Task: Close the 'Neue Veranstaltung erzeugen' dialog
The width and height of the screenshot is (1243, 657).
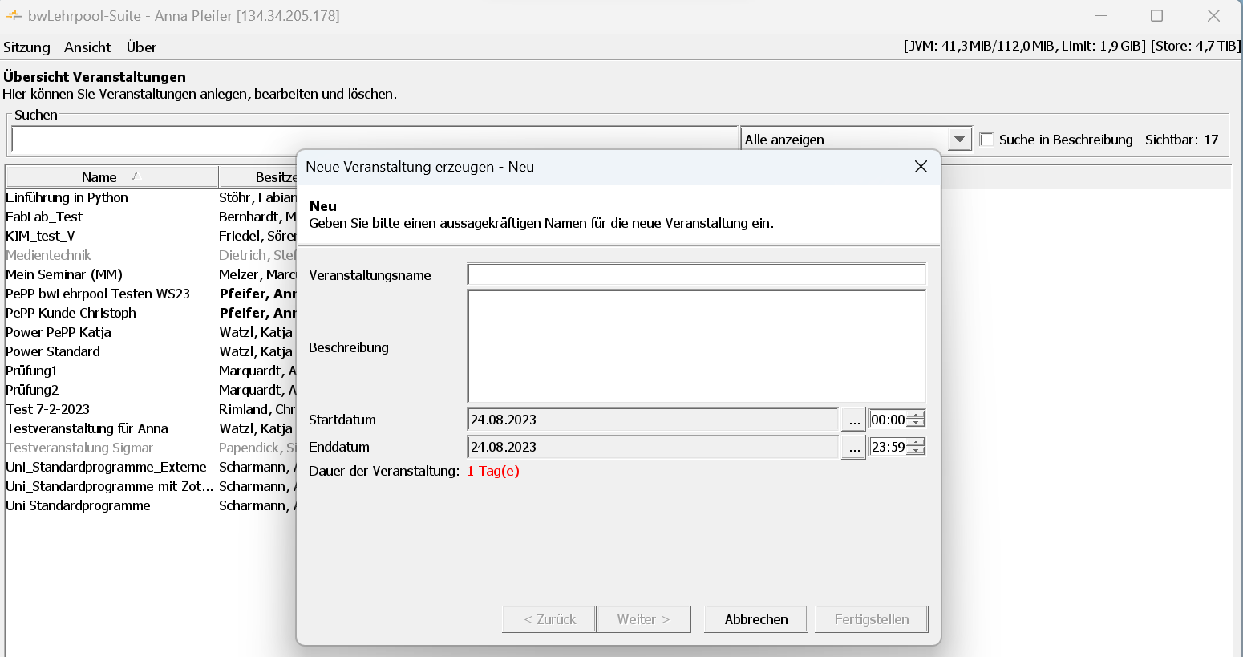Action: (x=921, y=166)
